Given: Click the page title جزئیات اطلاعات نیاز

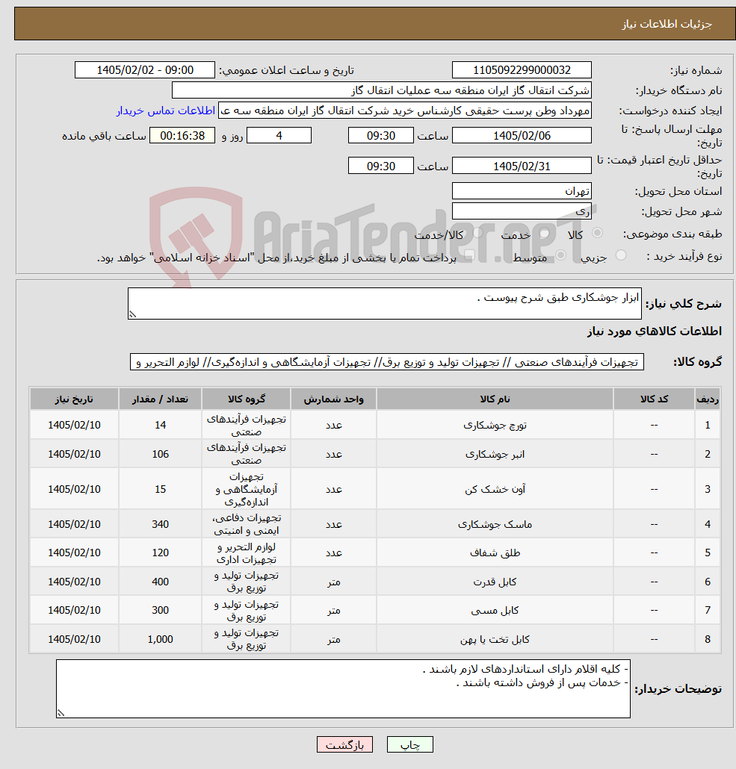Looking at the screenshot, I should point(667,24).
